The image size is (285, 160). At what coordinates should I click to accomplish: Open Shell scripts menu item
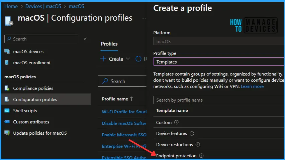click(x=25, y=111)
